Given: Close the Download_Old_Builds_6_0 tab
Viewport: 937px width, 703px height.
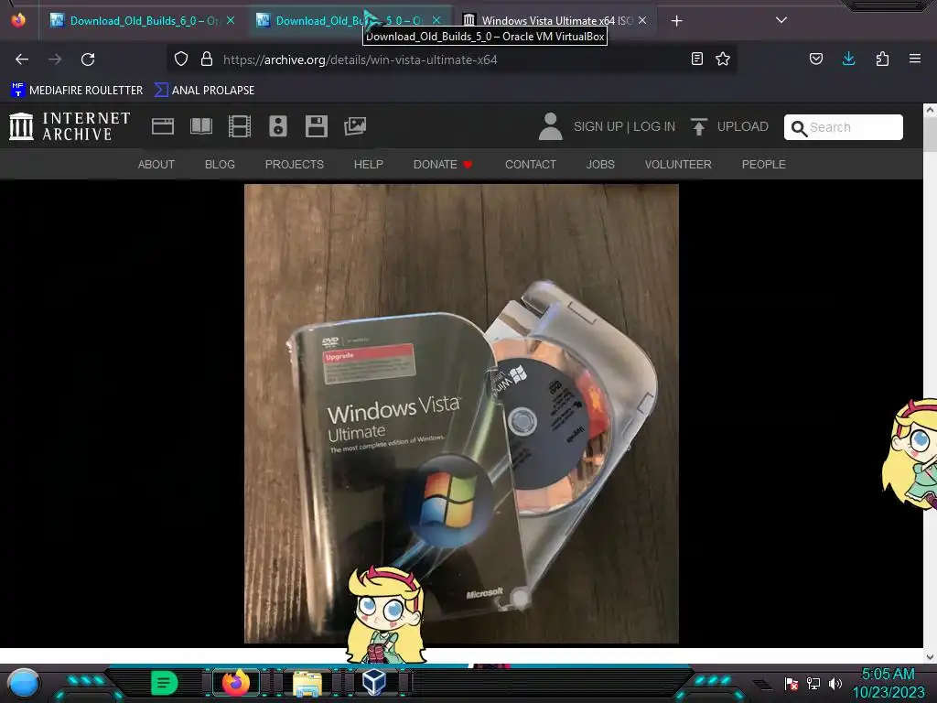Looking at the screenshot, I should [x=231, y=20].
